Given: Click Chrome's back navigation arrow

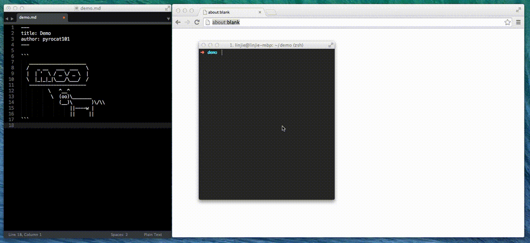Looking at the screenshot, I should (x=178, y=22).
